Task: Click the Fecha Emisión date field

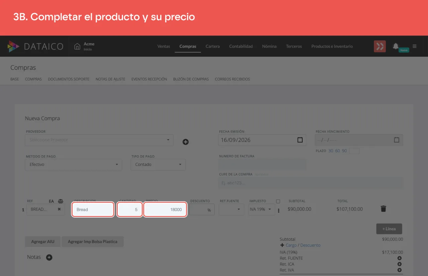Action: pyautogui.click(x=262, y=140)
